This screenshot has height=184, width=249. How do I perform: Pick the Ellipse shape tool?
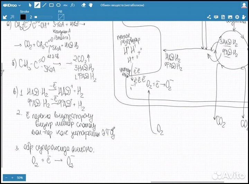coord(58,5)
